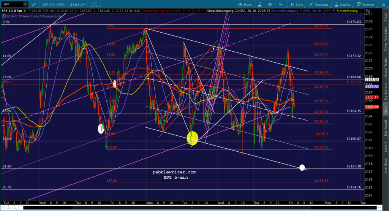Click the D: 7/29/16 7:25 AM date readout
The width and height of the screenshot is (389, 211).
point(39,11)
